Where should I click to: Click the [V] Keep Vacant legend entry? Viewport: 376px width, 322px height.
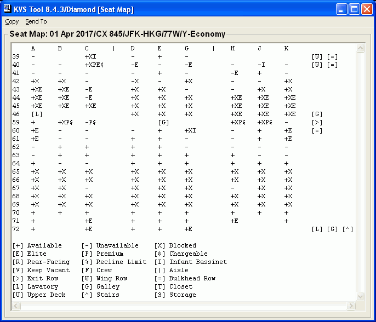pos(41,270)
